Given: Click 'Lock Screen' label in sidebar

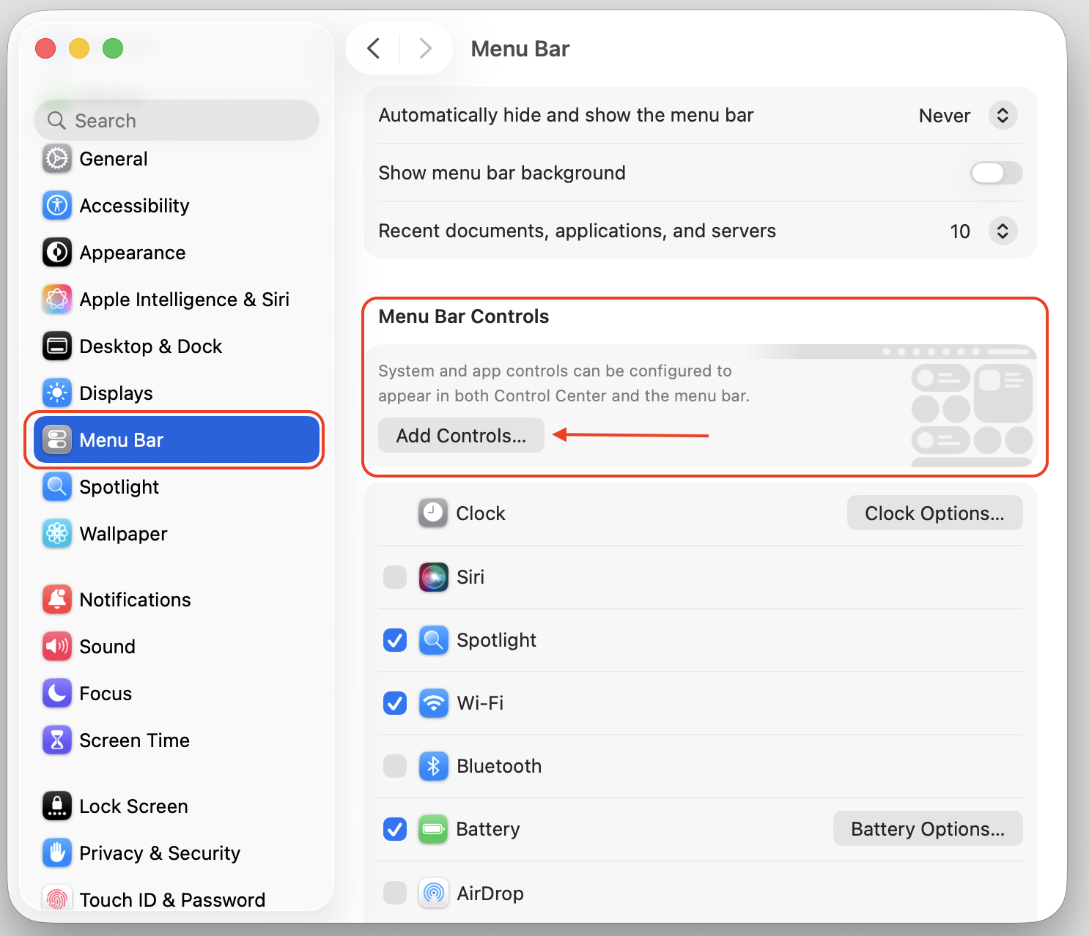Looking at the screenshot, I should 133,806.
